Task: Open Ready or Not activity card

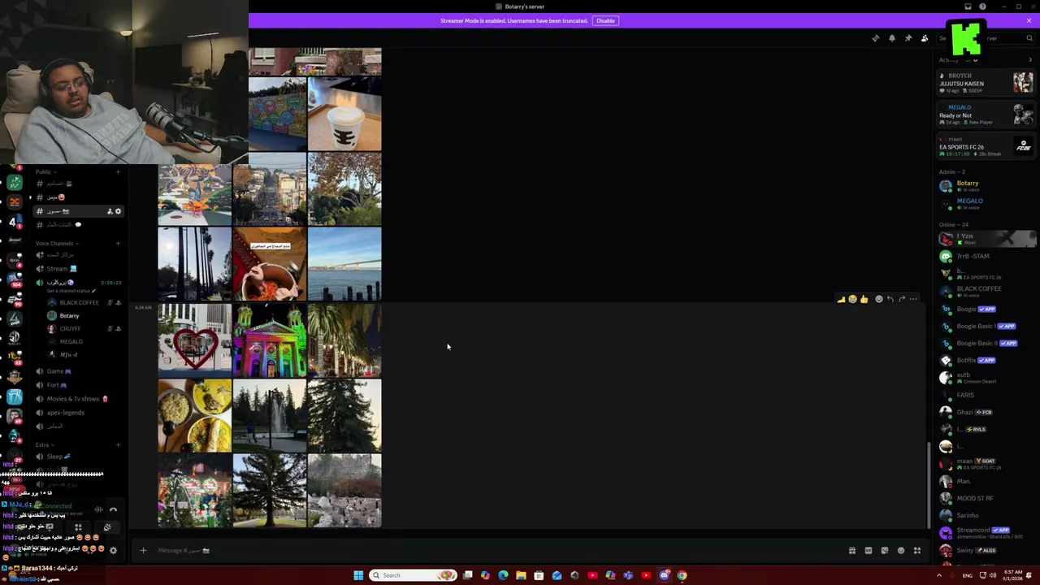Action: click(986, 115)
